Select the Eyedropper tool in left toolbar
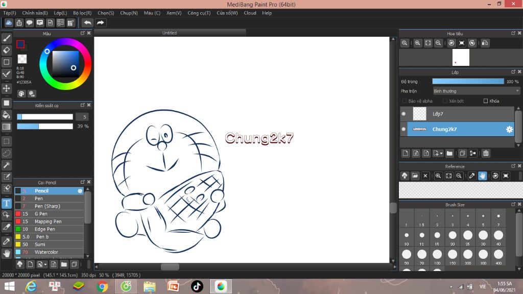523x294 pixels. point(6,241)
